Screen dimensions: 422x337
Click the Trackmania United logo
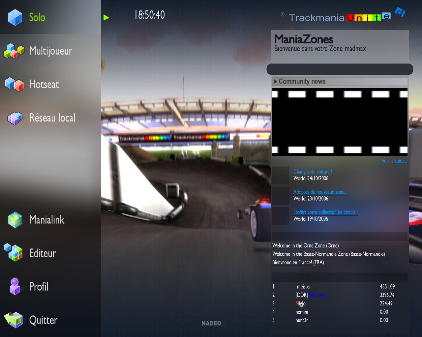point(340,17)
